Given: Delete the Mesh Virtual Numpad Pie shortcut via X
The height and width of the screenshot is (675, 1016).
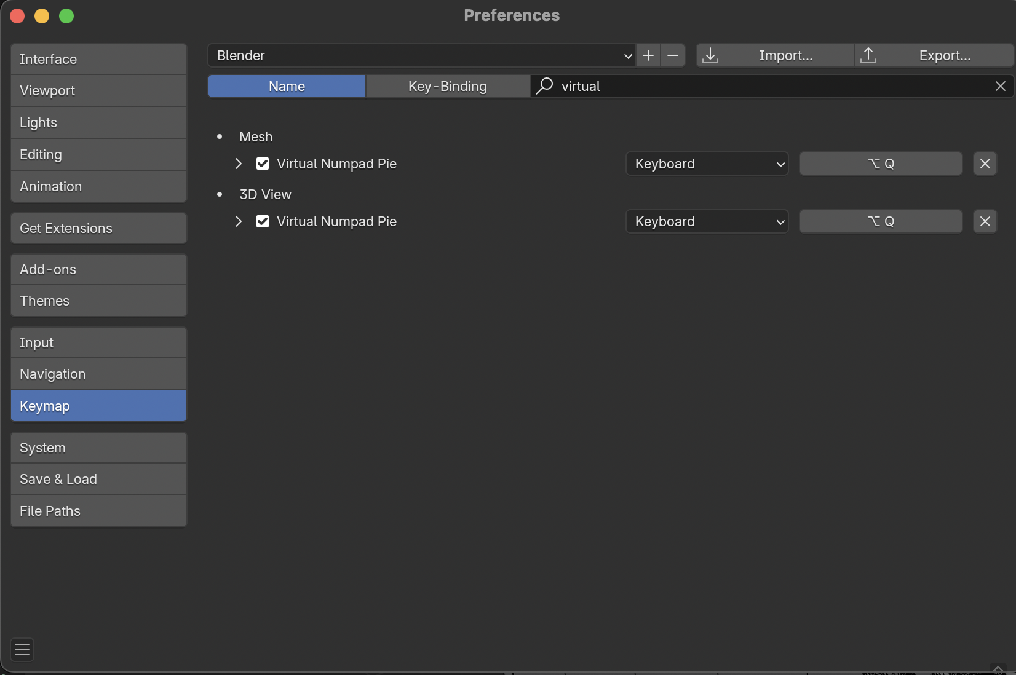Looking at the screenshot, I should point(984,164).
